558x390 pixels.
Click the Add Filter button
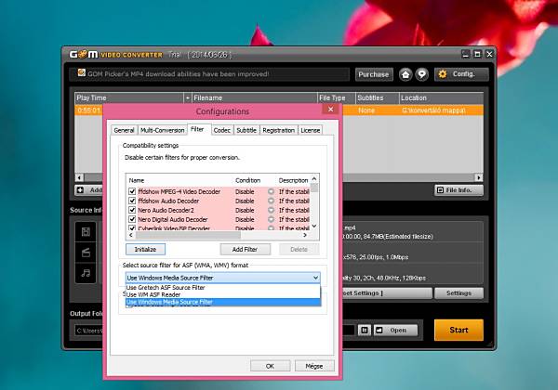(x=245, y=250)
